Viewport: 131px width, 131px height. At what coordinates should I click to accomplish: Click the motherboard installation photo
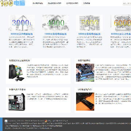tap(85, 72)
